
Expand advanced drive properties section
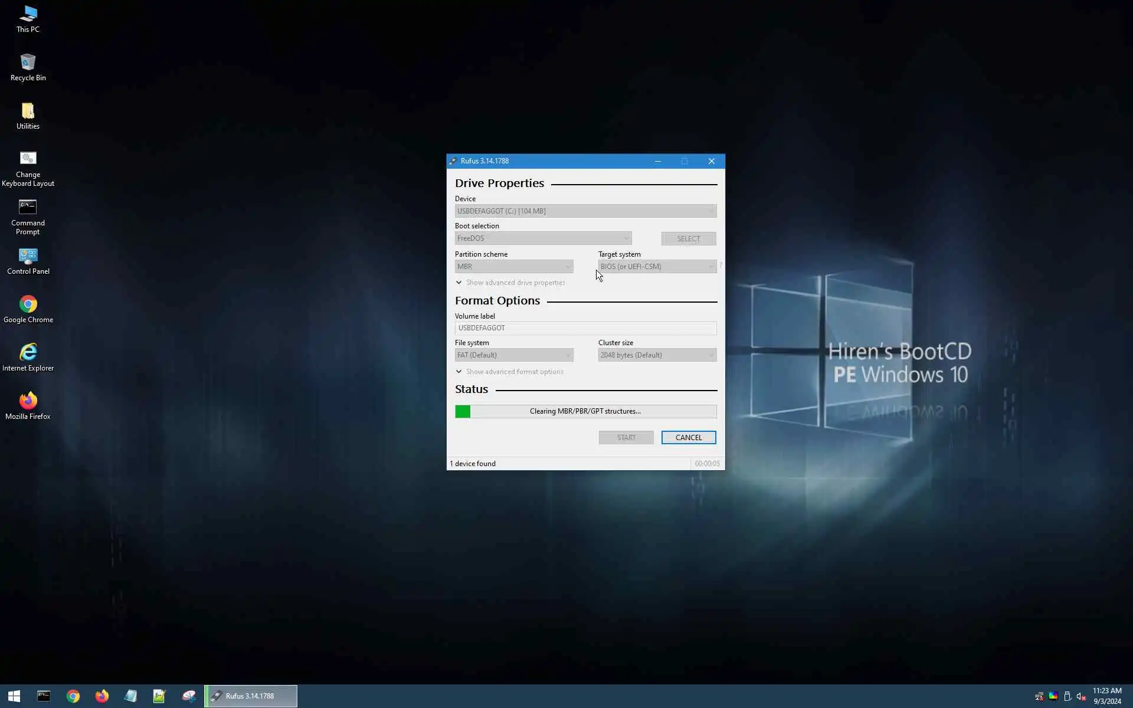[x=510, y=283]
